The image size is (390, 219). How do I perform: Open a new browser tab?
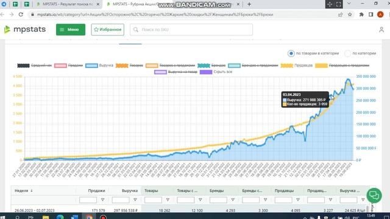coord(249,4)
